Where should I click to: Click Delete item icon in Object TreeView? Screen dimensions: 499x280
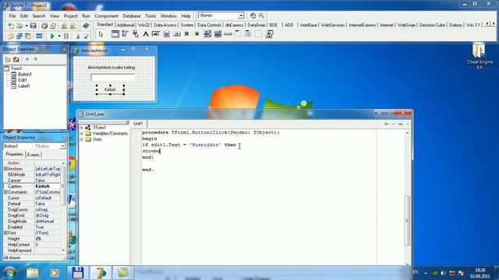click(x=16, y=59)
